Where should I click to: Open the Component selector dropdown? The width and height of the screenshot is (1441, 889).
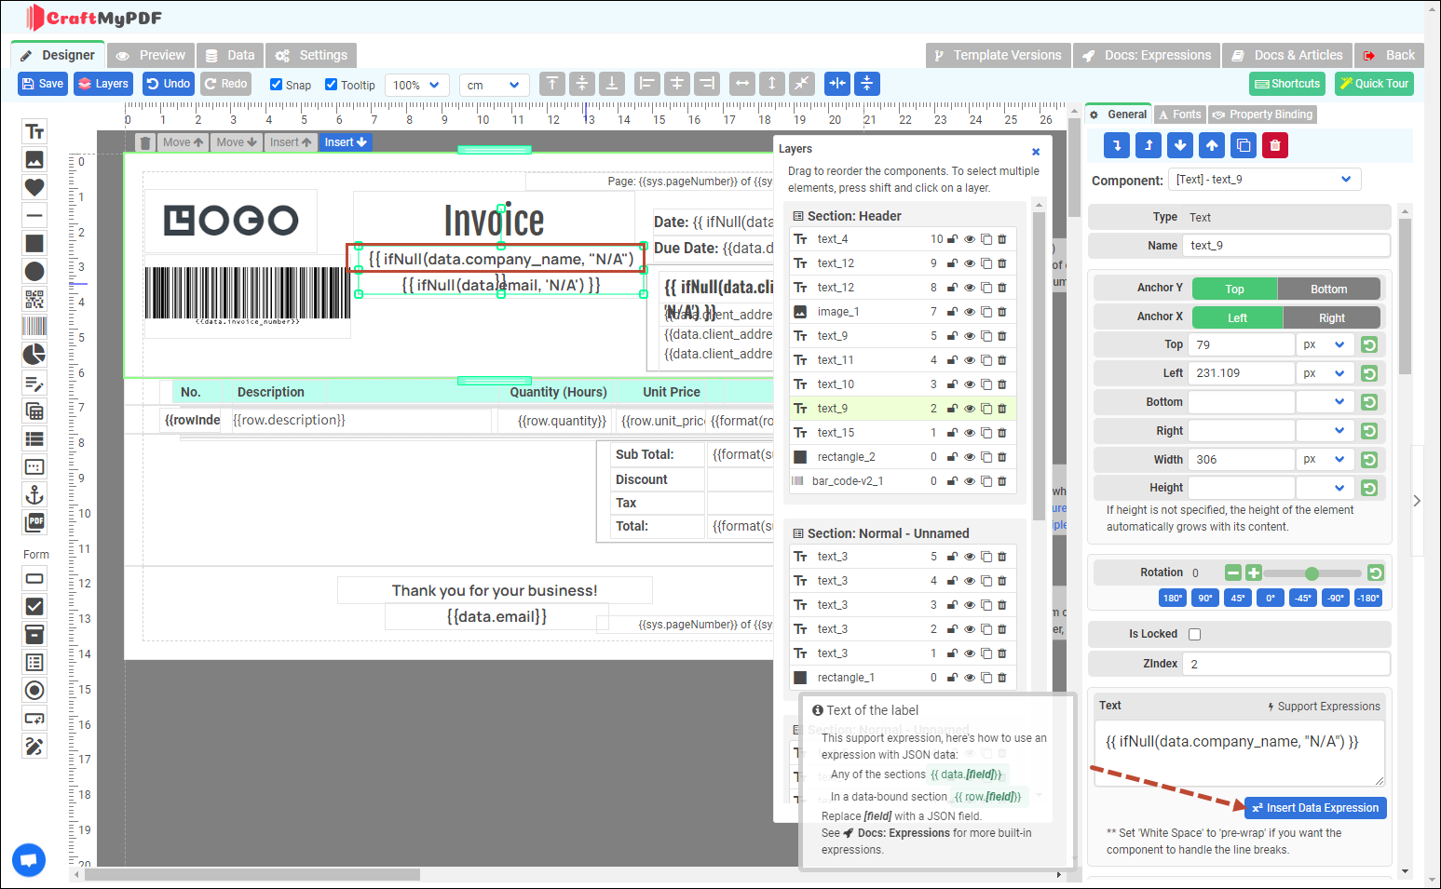1264,179
